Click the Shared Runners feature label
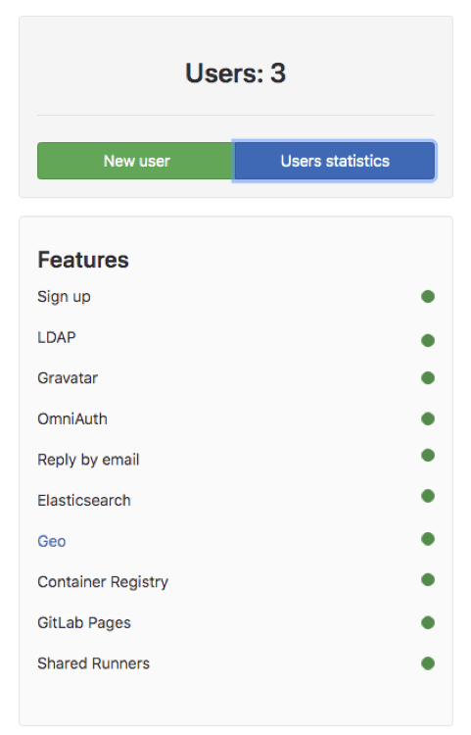This screenshot has height=735, width=471. click(x=93, y=663)
